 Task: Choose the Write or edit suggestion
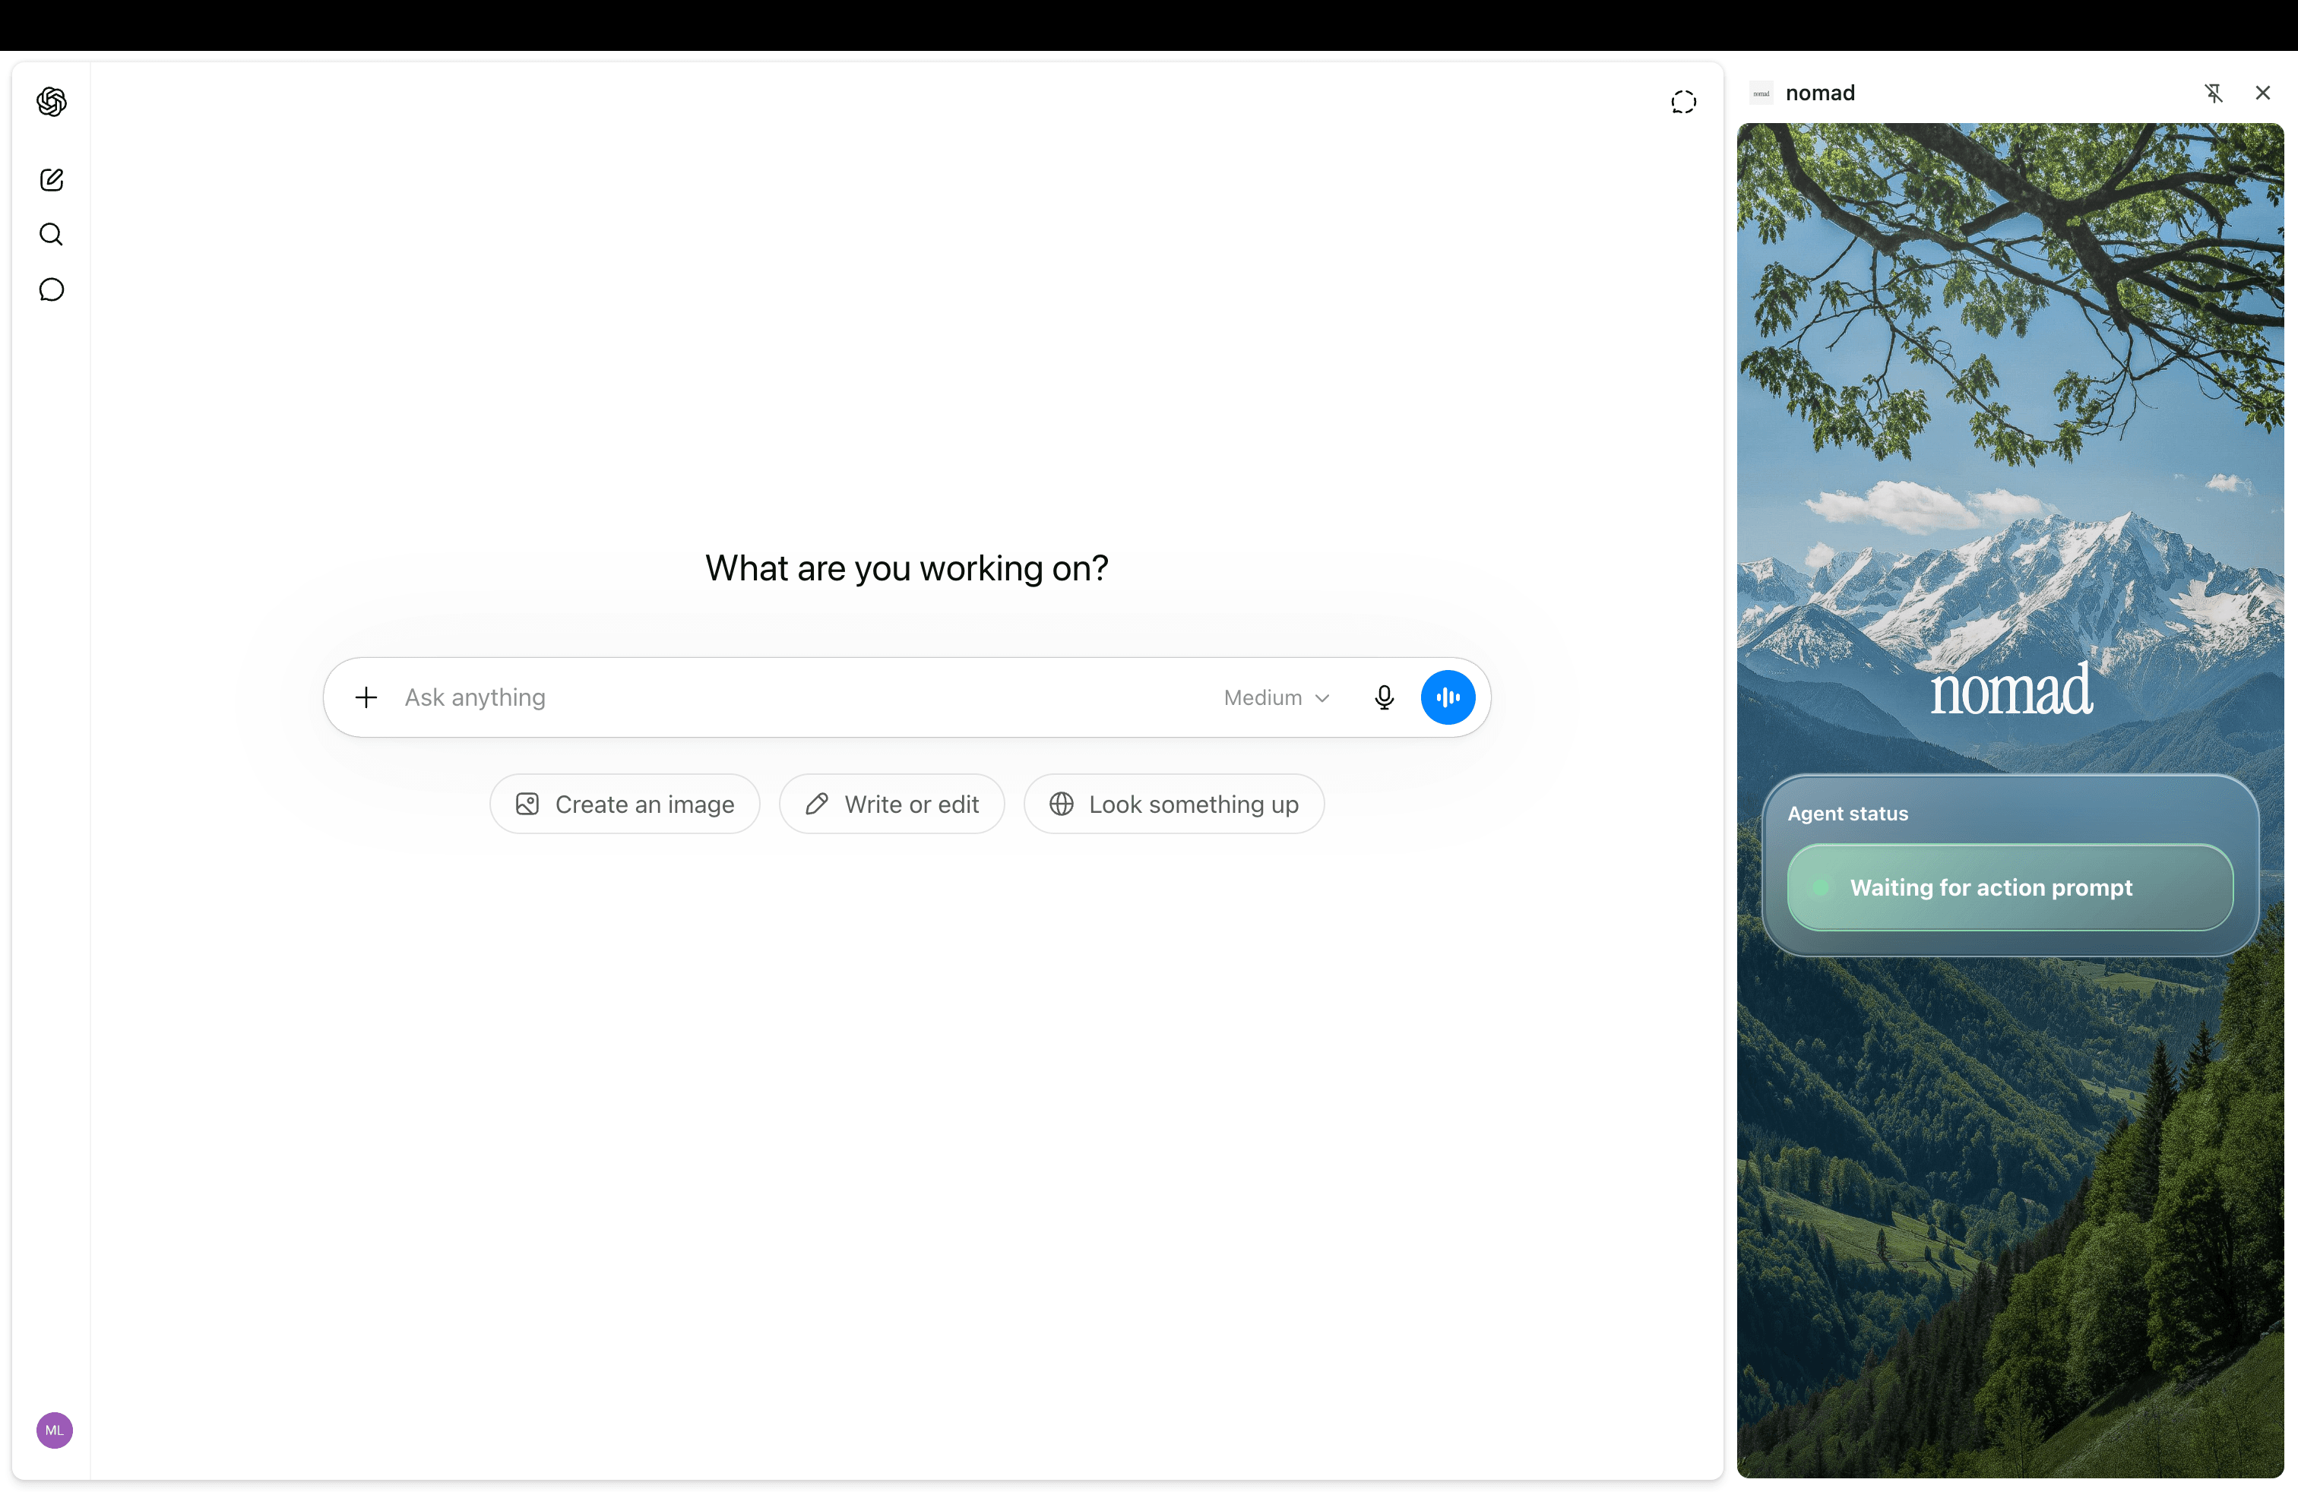click(891, 804)
